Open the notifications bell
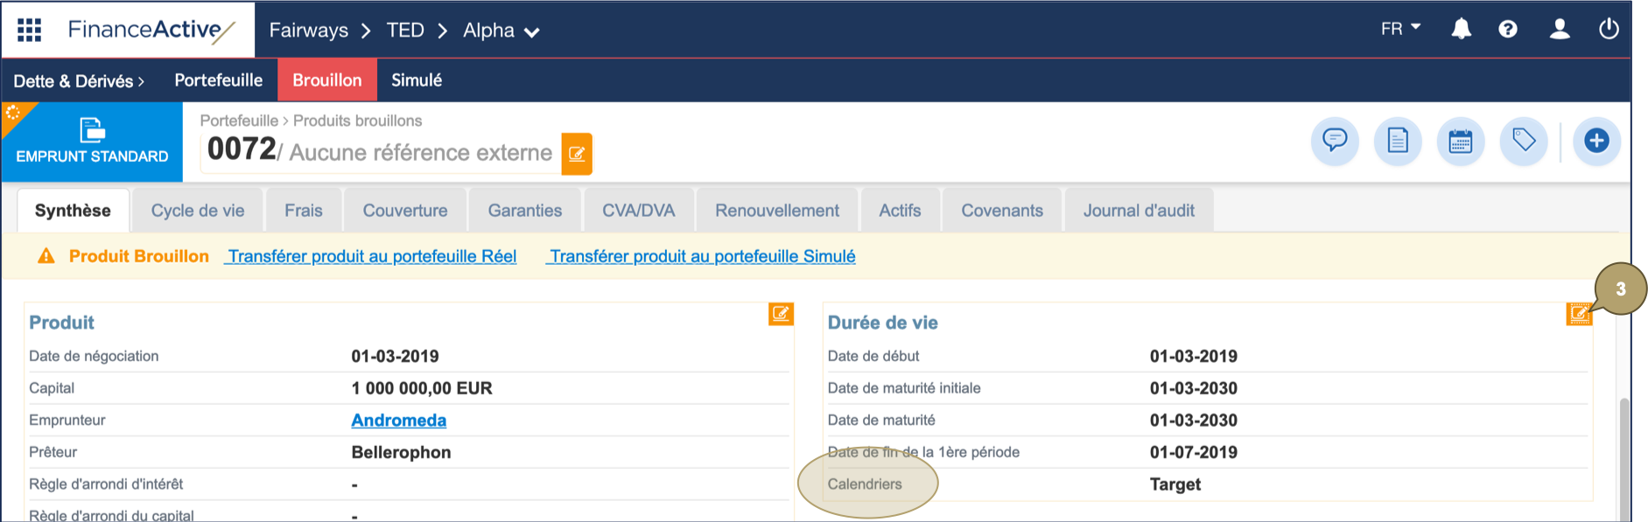The image size is (1648, 522). point(1461,29)
